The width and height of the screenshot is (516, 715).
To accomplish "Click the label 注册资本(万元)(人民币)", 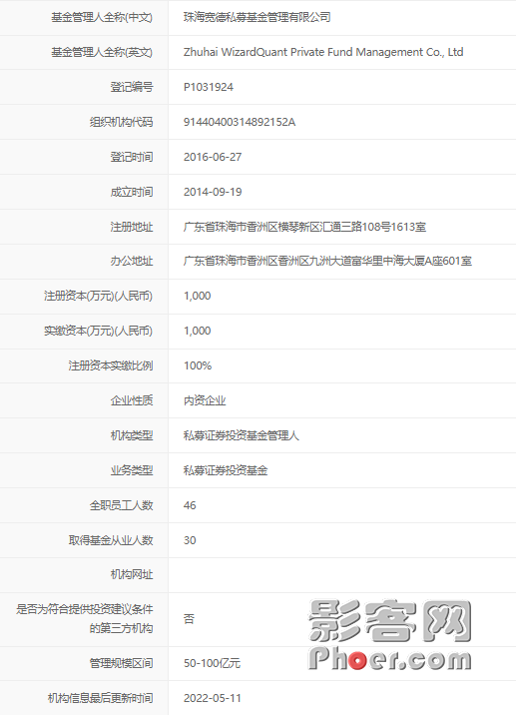I will coord(98,296).
